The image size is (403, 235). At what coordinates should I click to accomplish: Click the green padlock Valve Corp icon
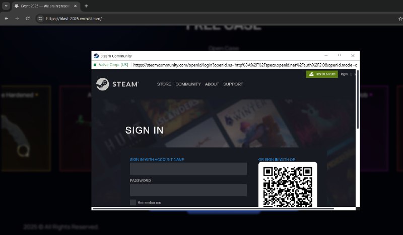coord(95,65)
